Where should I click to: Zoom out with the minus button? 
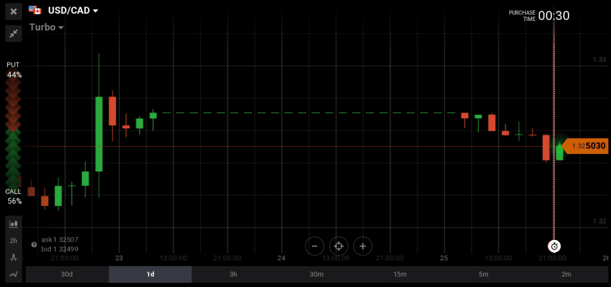coord(314,246)
